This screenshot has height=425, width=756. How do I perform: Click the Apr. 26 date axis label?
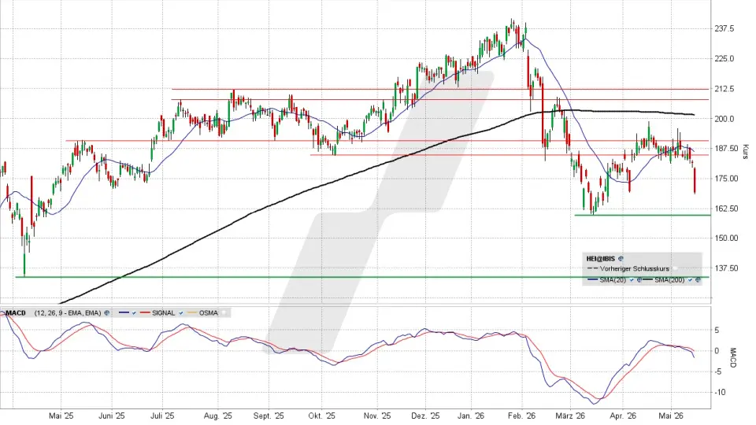(x=622, y=416)
